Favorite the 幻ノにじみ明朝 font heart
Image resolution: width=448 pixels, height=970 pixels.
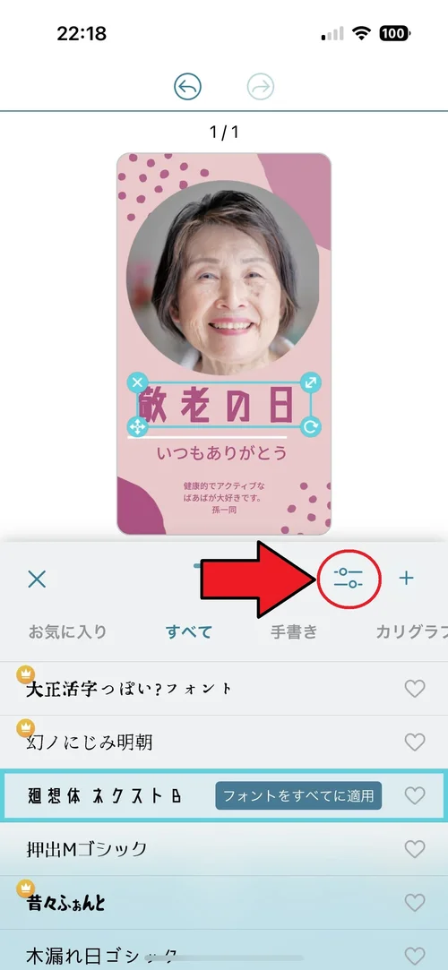tap(415, 742)
